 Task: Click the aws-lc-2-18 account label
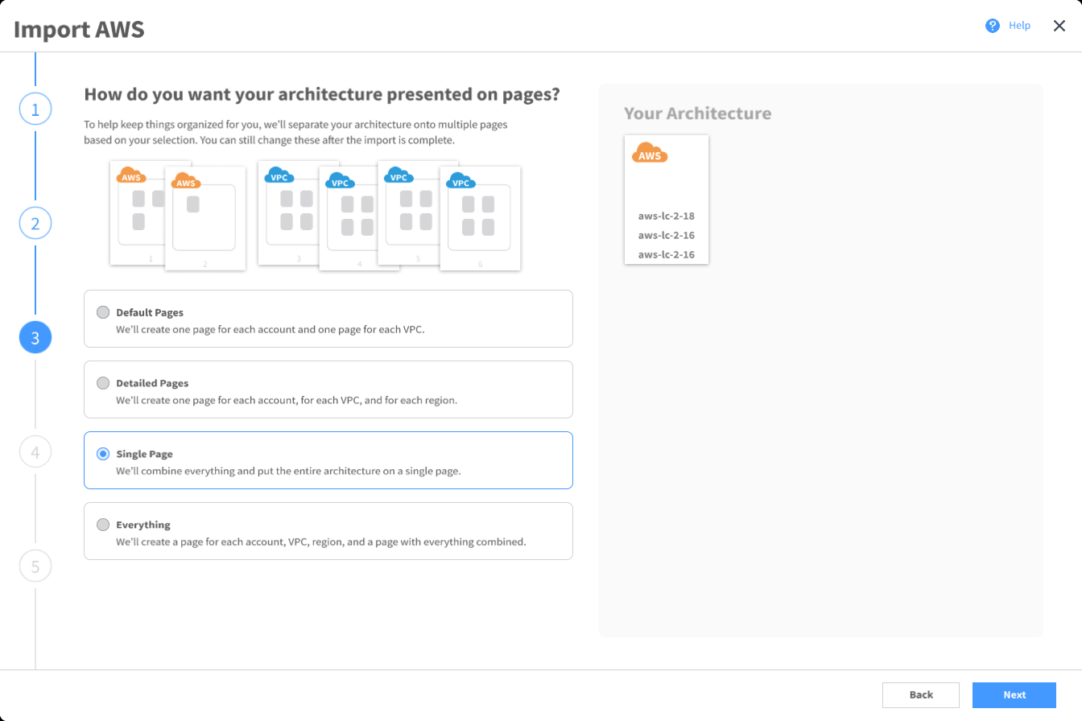[x=666, y=216]
